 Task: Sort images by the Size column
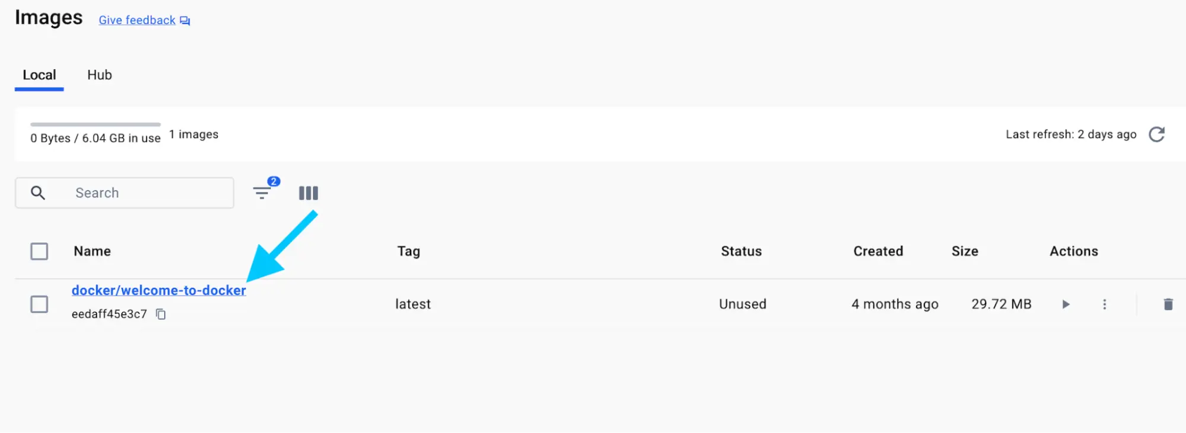(965, 251)
